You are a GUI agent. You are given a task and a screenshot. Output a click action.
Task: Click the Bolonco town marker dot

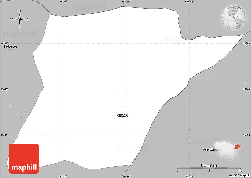click(10, 49)
